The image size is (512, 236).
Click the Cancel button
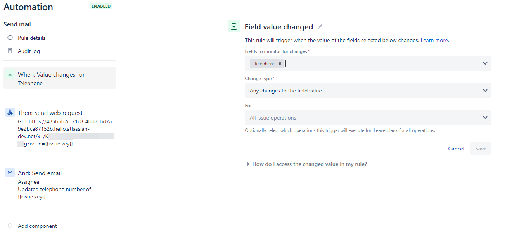coord(456,149)
